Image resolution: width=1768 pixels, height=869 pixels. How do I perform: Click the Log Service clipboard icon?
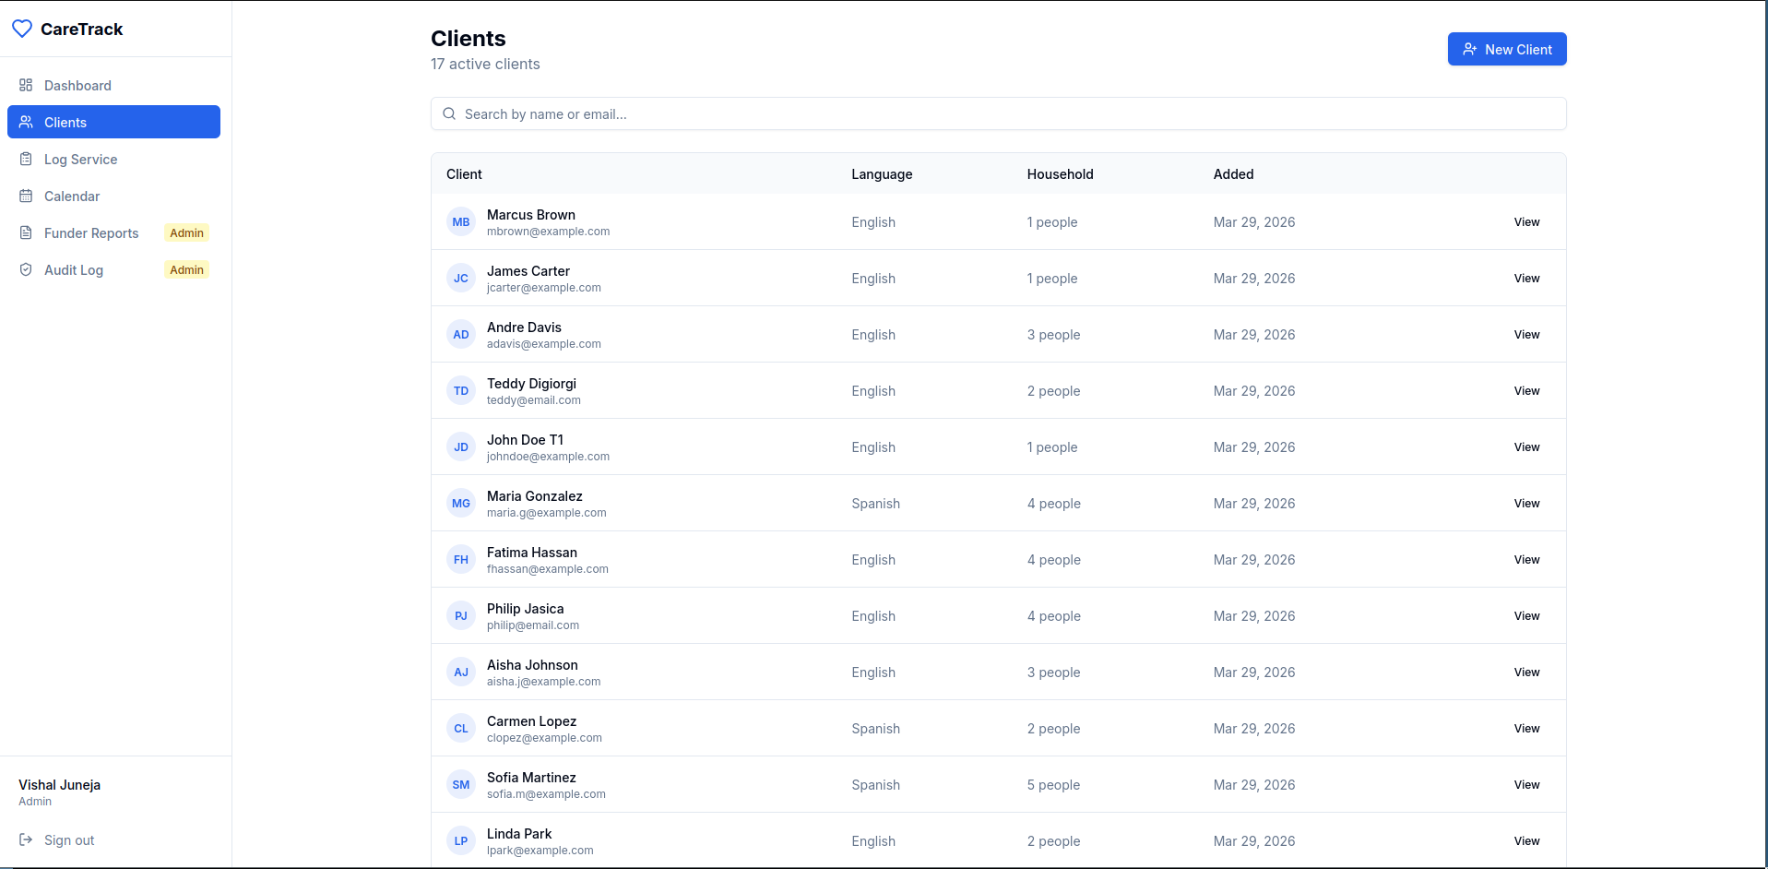click(x=26, y=159)
